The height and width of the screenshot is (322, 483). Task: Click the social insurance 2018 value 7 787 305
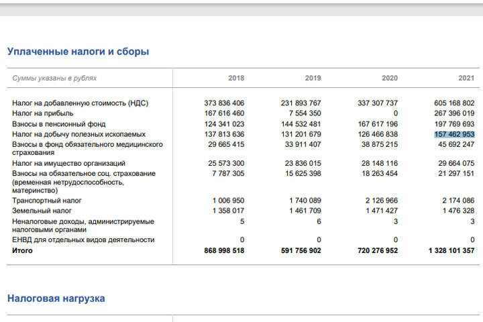(228, 174)
